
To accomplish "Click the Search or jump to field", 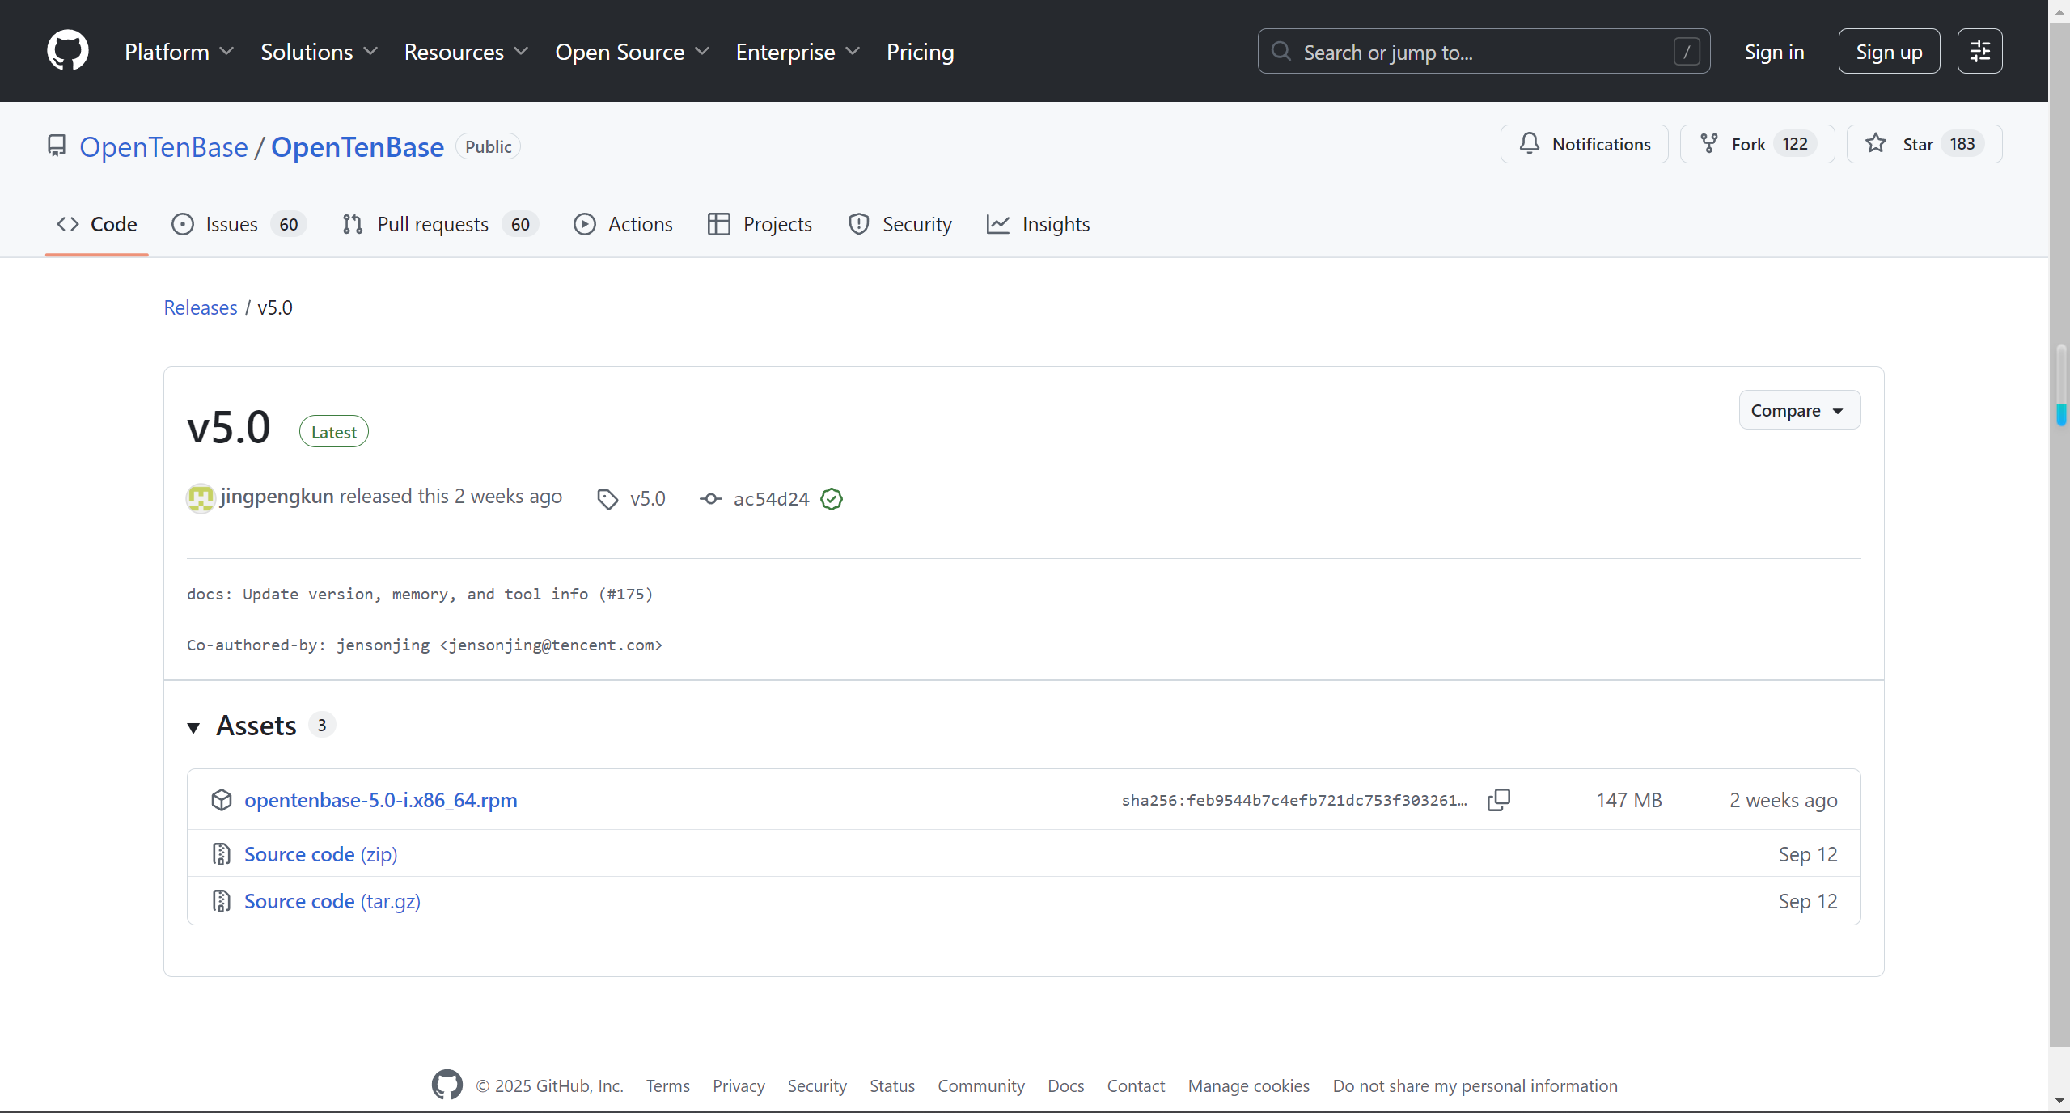I will (x=1483, y=52).
